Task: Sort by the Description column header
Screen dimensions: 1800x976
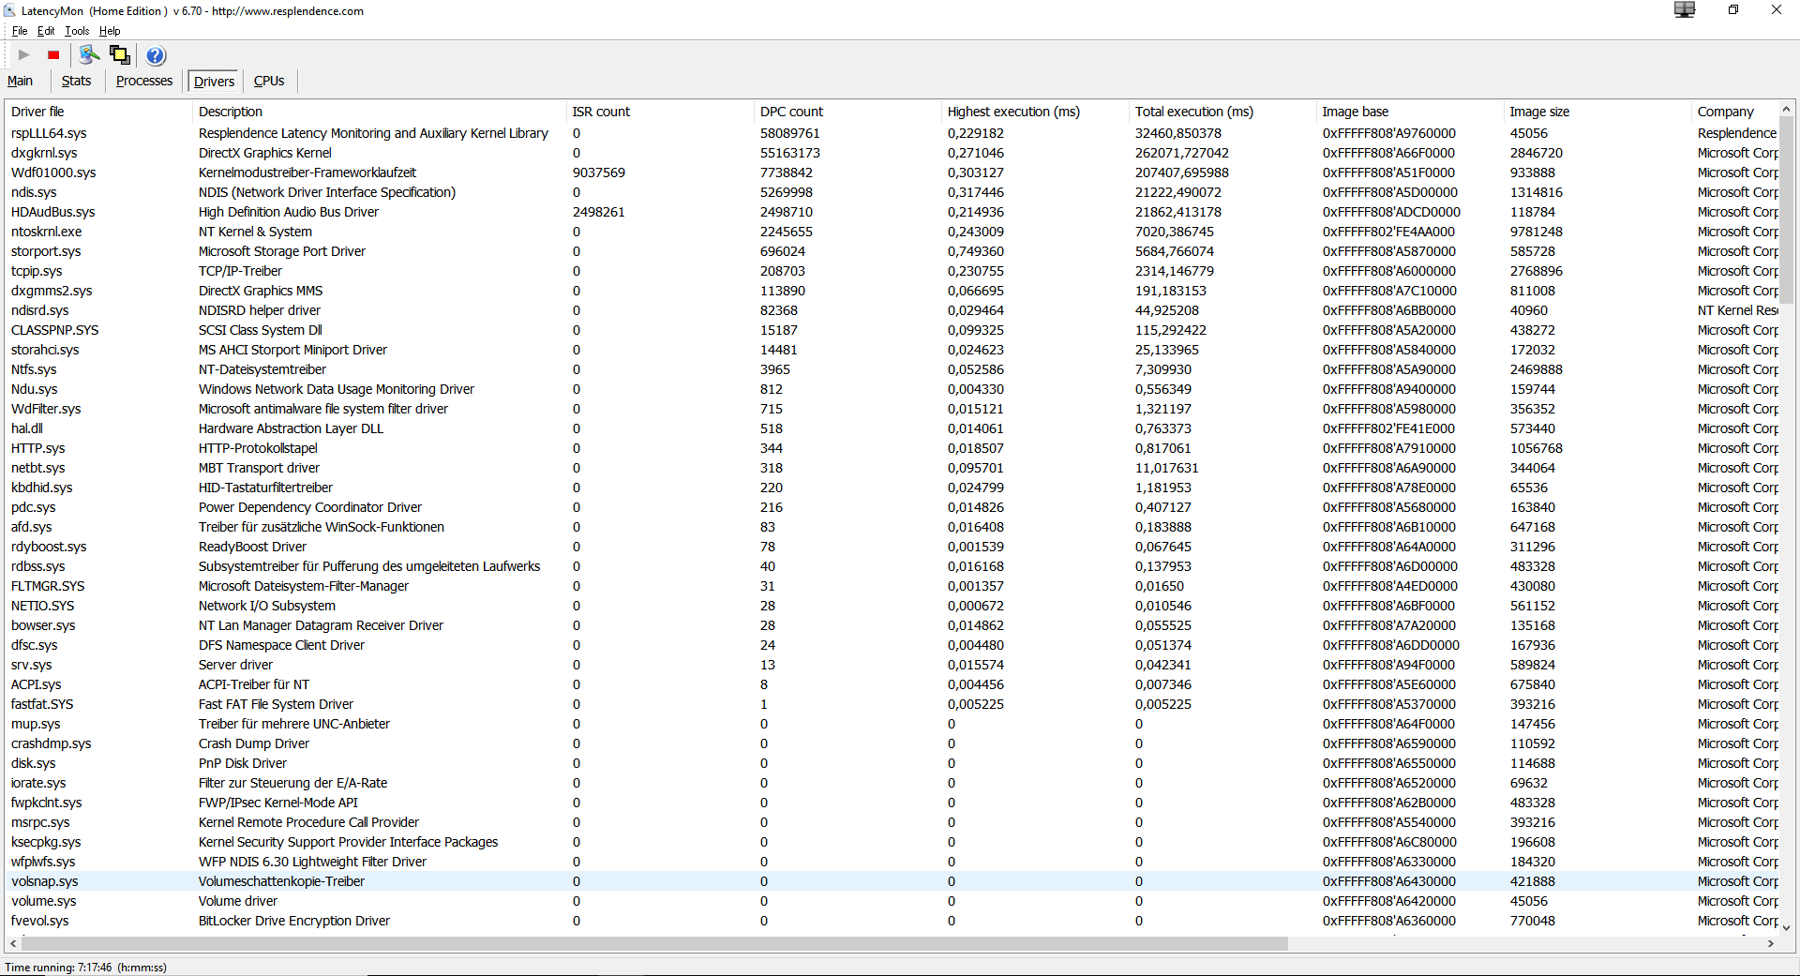Action: [x=380, y=112]
